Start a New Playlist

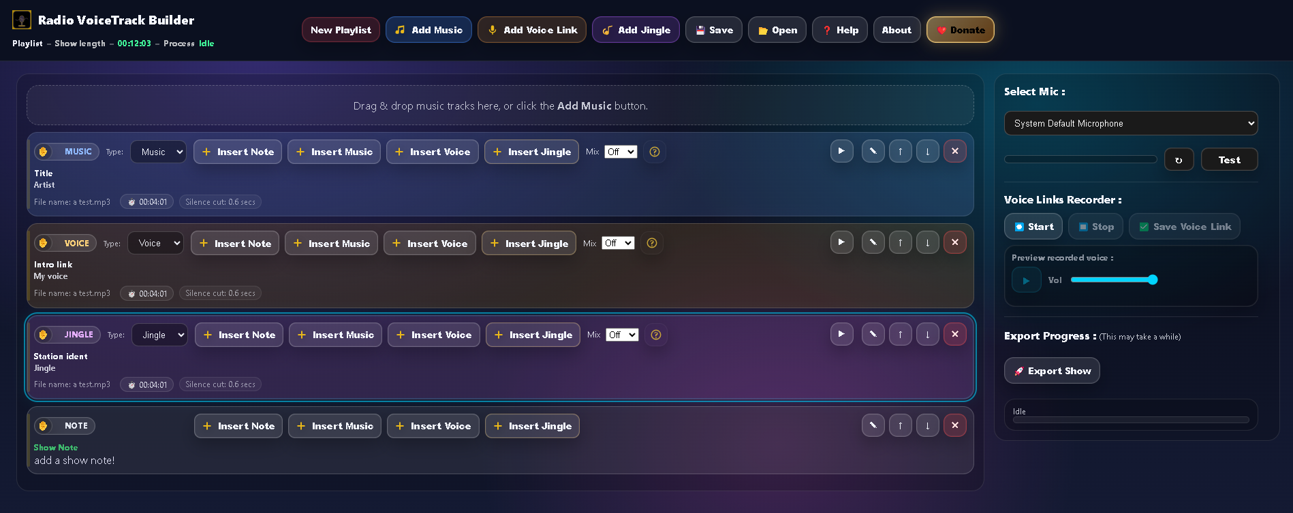pyautogui.click(x=341, y=30)
